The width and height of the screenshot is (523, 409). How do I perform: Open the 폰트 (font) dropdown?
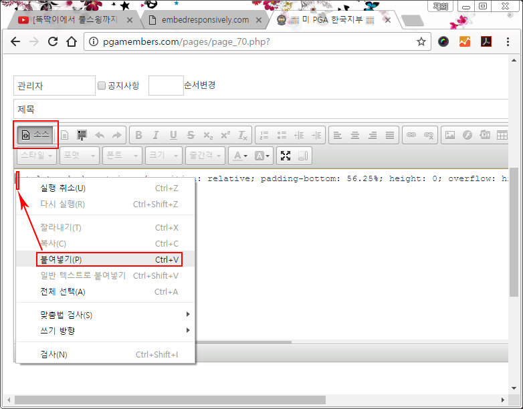click(x=122, y=156)
